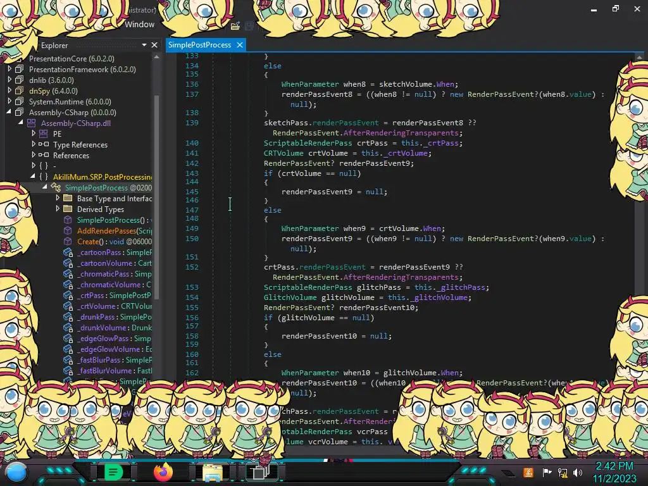
Task: Click the References node icon
Action: tap(44, 155)
